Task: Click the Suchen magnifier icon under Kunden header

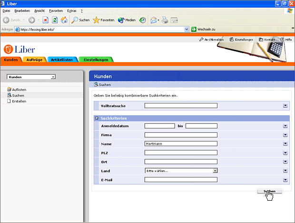Action: pos(96,84)
